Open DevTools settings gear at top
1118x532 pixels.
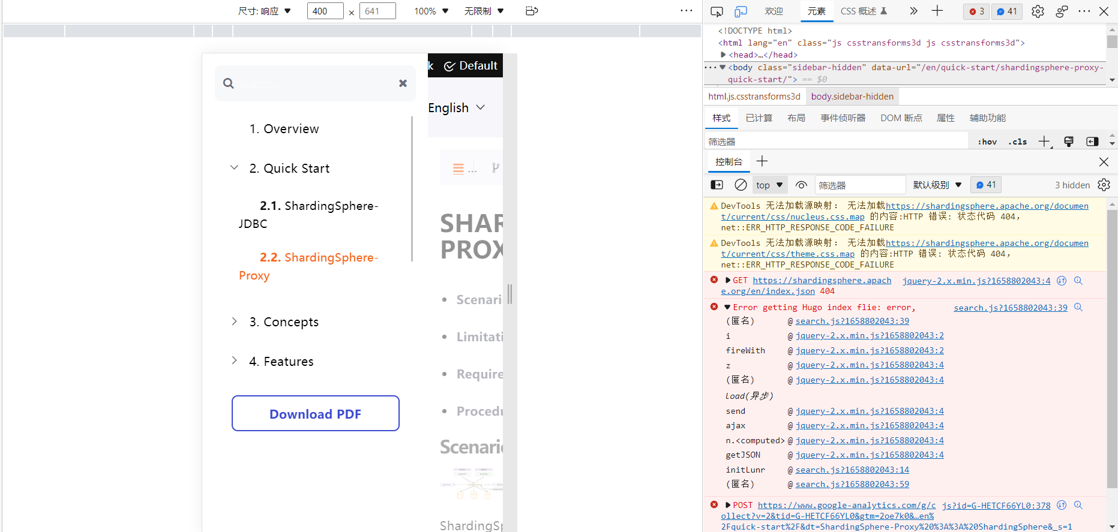coord(1038,11)
